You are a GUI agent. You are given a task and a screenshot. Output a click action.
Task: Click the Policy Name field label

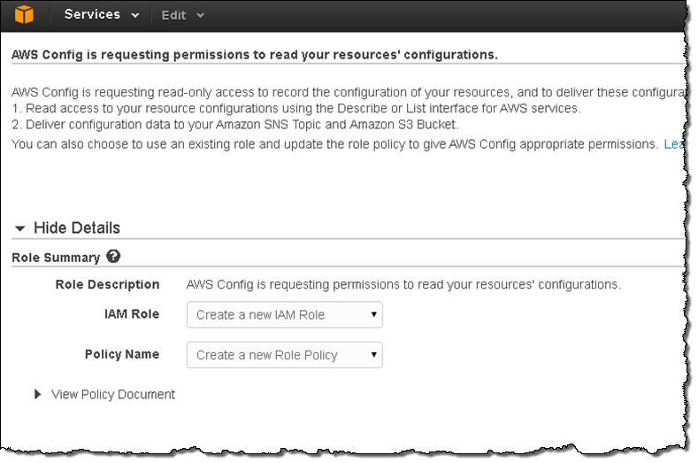click(122, 354)
